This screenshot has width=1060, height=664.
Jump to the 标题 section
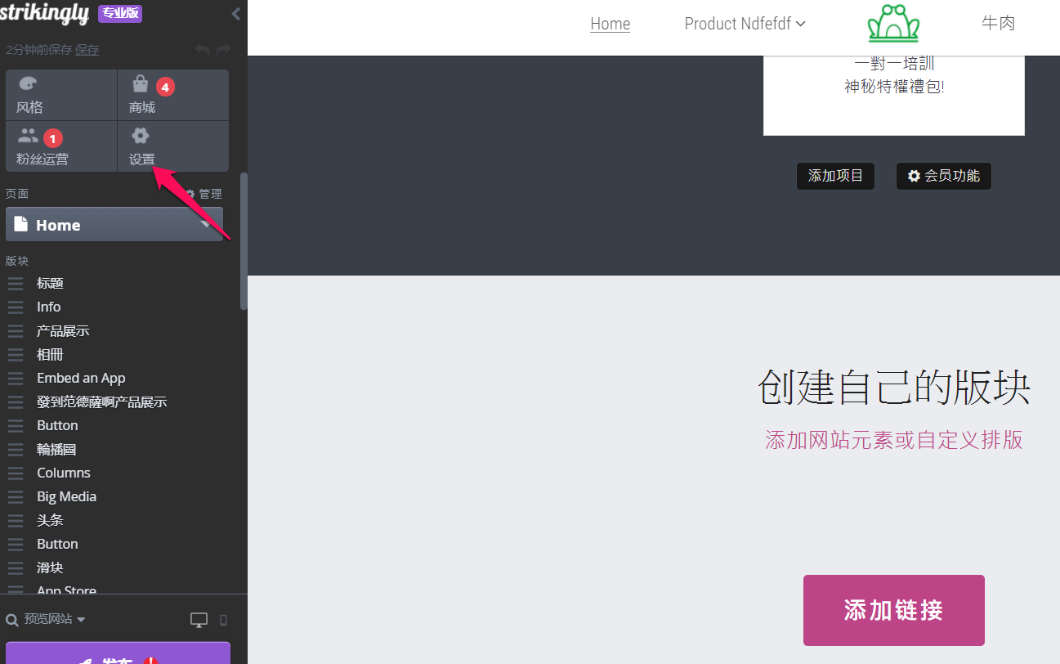pos(50,283)
